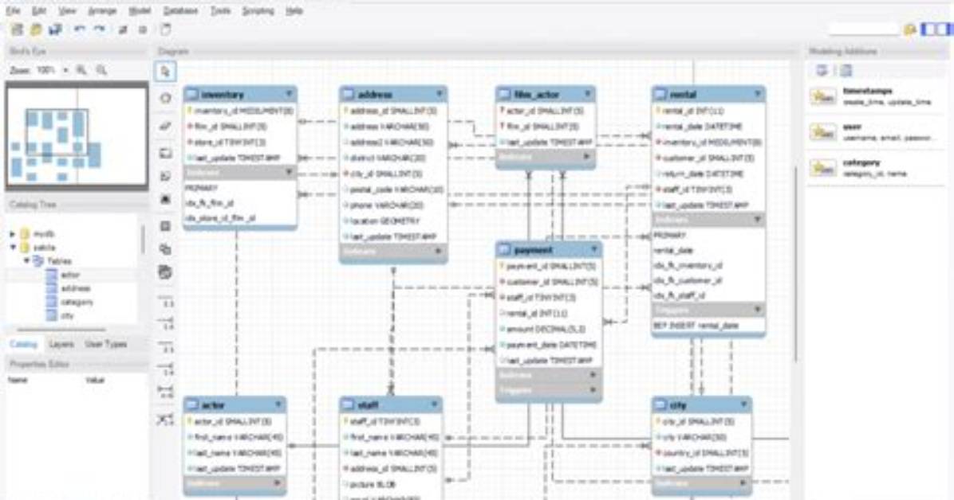The width and height of the screenshot is (954, 500).
Task: Click the second icon in Modeling Additions toolbar
Action: [x=846, y=71]
